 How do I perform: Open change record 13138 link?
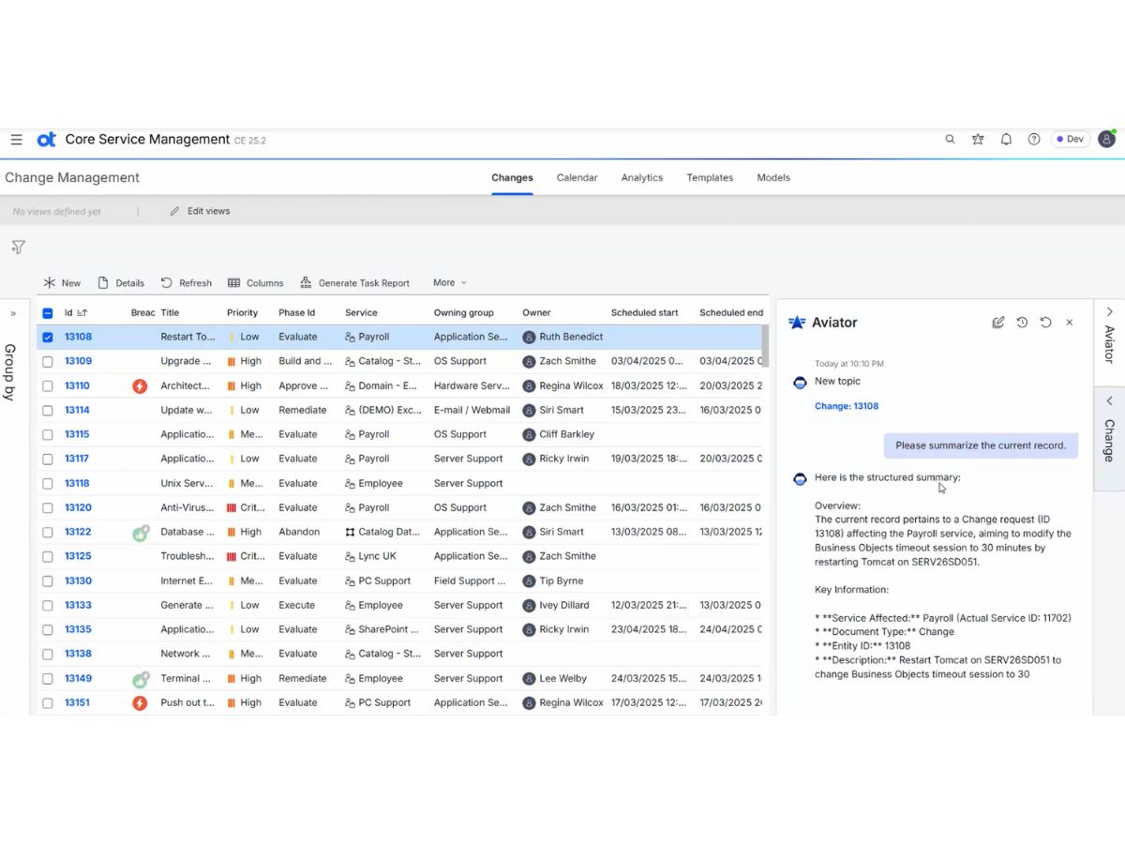[78, 654]
